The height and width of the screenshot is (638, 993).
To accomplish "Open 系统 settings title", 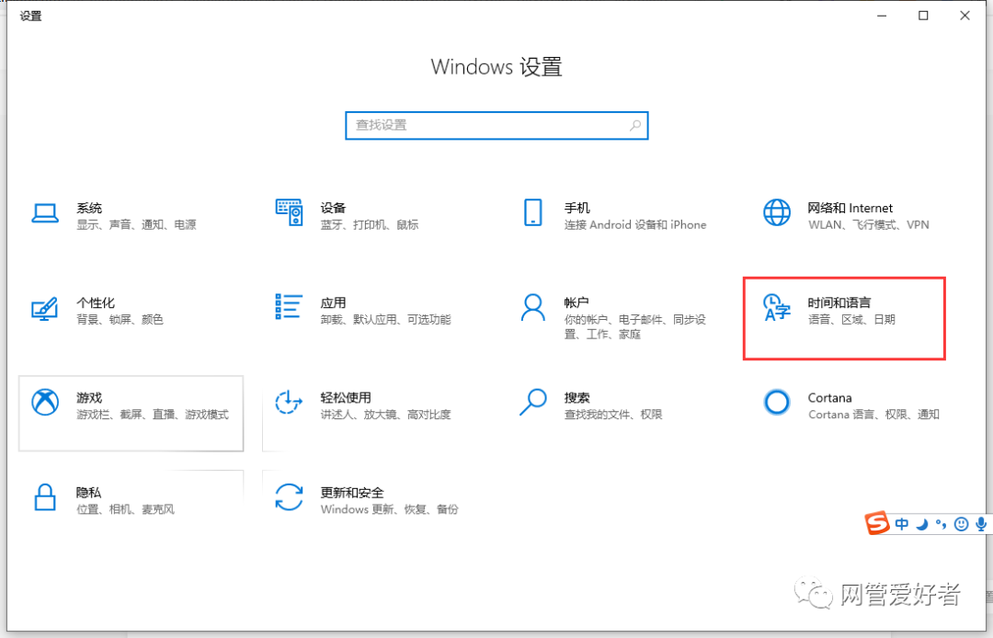I will click(x=89, y=208).
